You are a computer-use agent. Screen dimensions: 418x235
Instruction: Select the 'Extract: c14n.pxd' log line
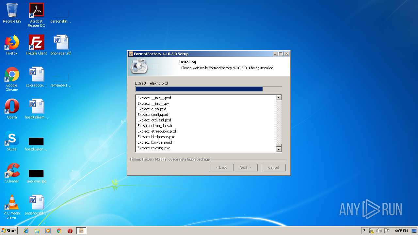[152, 109]
